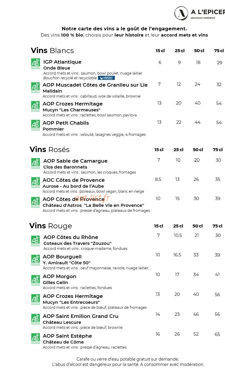
Task: Click the AB bio icon beside Saint Estèphe
Action: (35, 339)
